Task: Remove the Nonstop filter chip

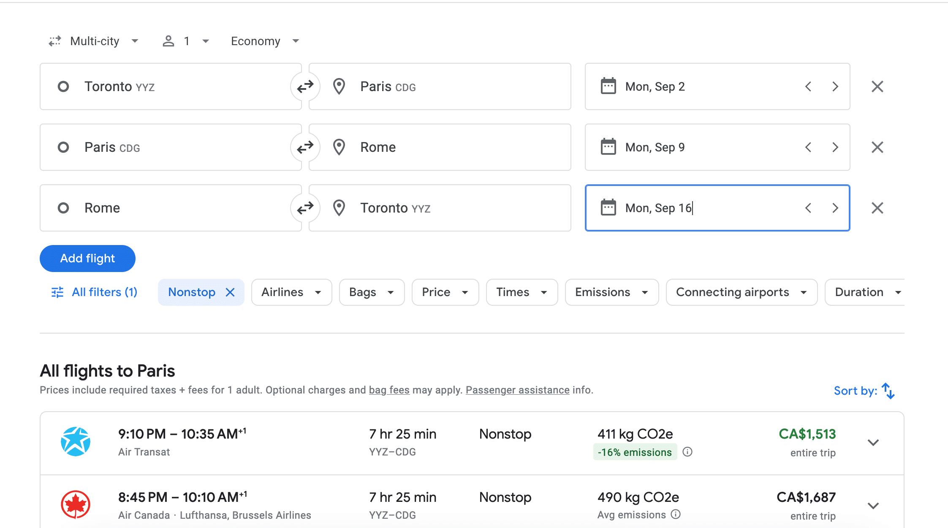Action: [x=230, y=292]
